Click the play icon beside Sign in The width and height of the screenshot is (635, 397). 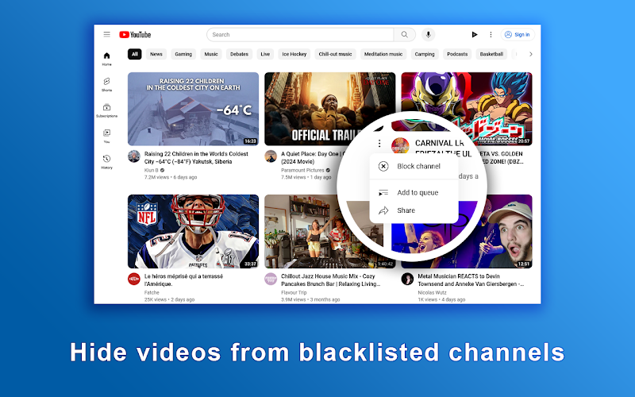point(474,35)
